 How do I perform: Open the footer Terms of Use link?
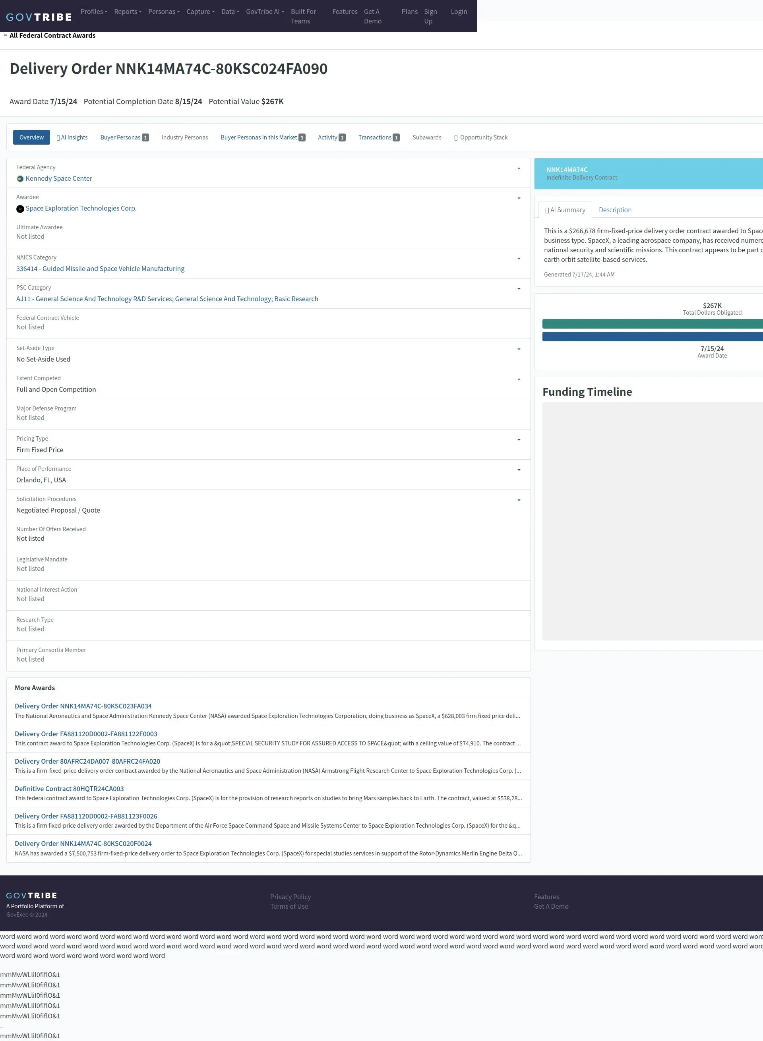pos(289,907)
